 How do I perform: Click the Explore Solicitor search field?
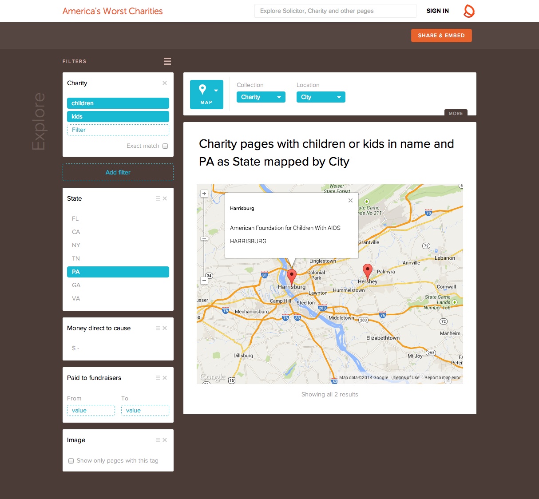point(335,11)
